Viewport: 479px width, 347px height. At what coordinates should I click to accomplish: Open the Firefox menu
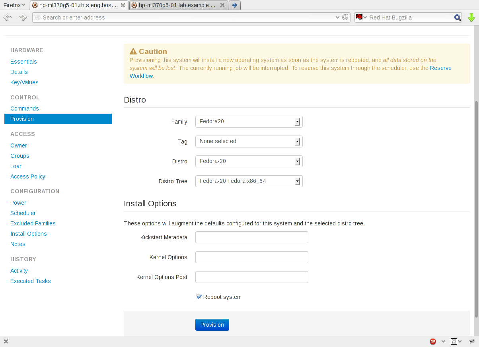click(x=14, y=5)
